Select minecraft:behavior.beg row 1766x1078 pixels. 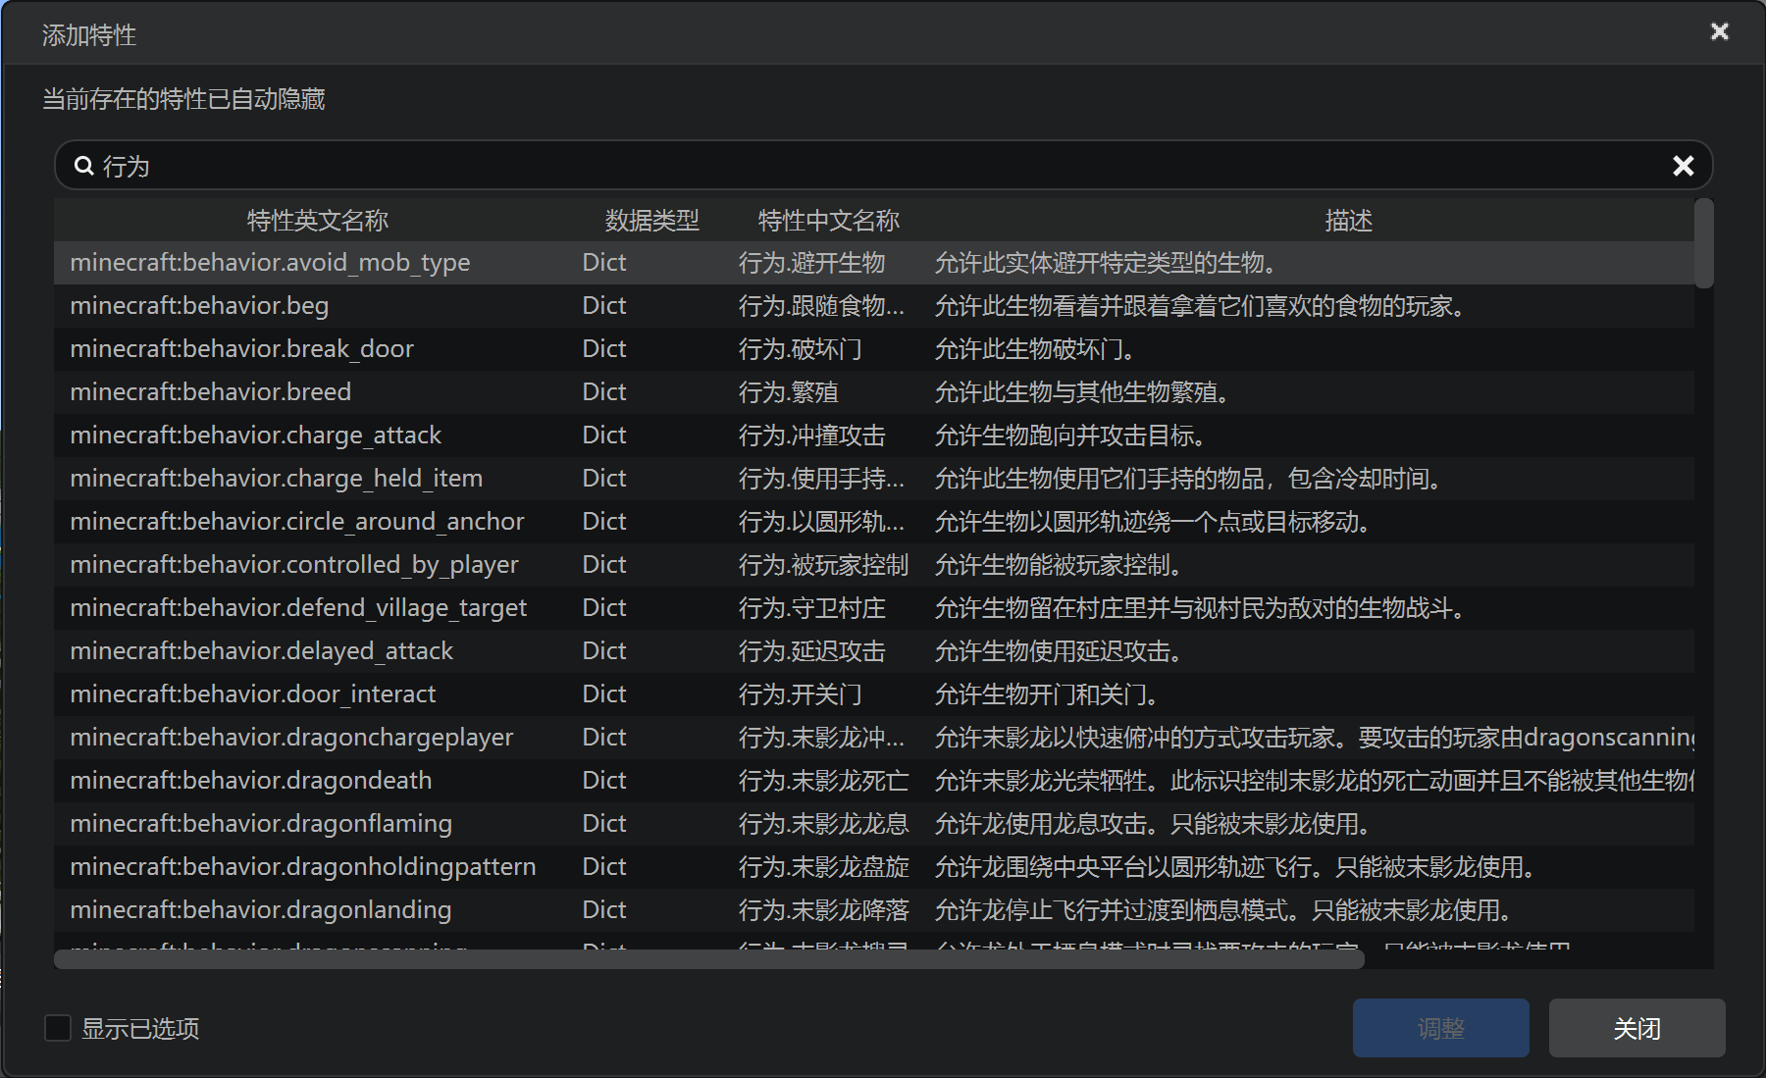874,306
